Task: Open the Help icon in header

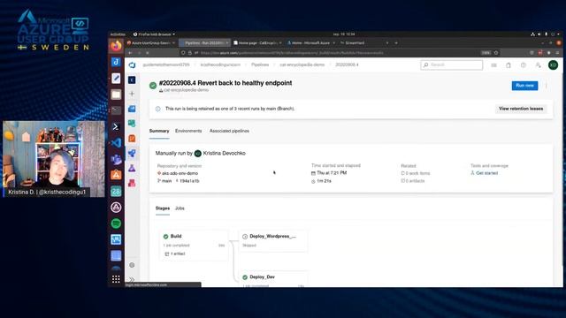Action: 523,64
